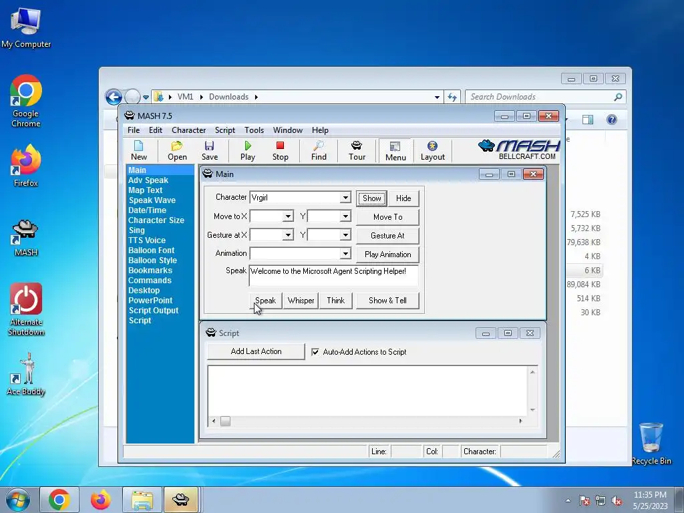Viewport: 684px width, 513px height.
Task: Open the Character menu
Action: point(188,130)
